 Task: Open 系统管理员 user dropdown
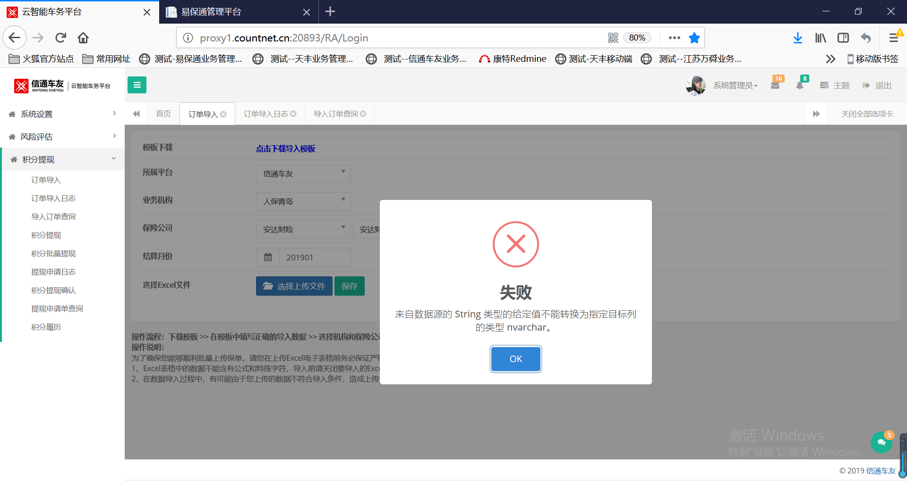point(735,85)
